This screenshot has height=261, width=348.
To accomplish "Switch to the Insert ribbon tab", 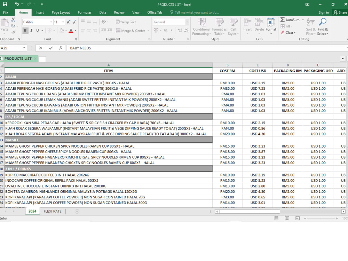I will [x=40, y=13].
